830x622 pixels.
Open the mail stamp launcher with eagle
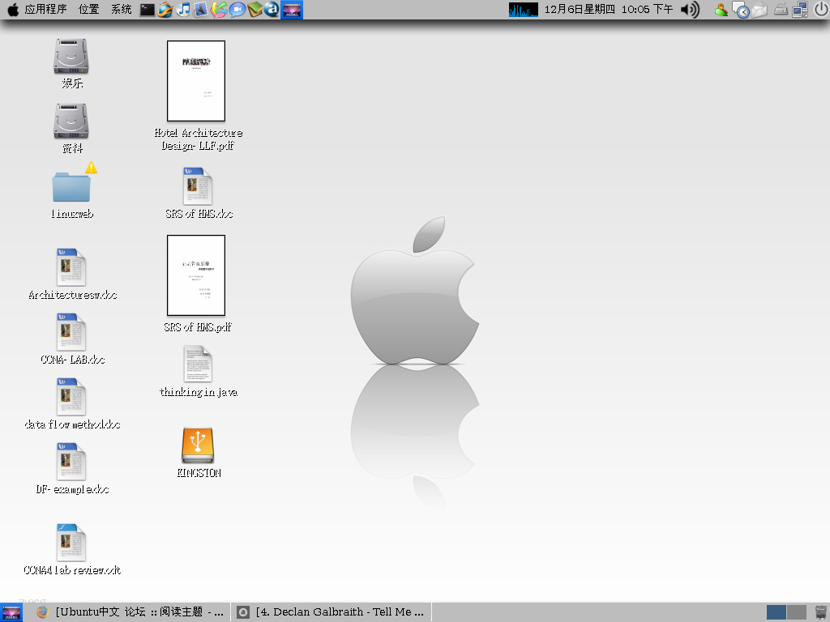click(x=201, y=10)
